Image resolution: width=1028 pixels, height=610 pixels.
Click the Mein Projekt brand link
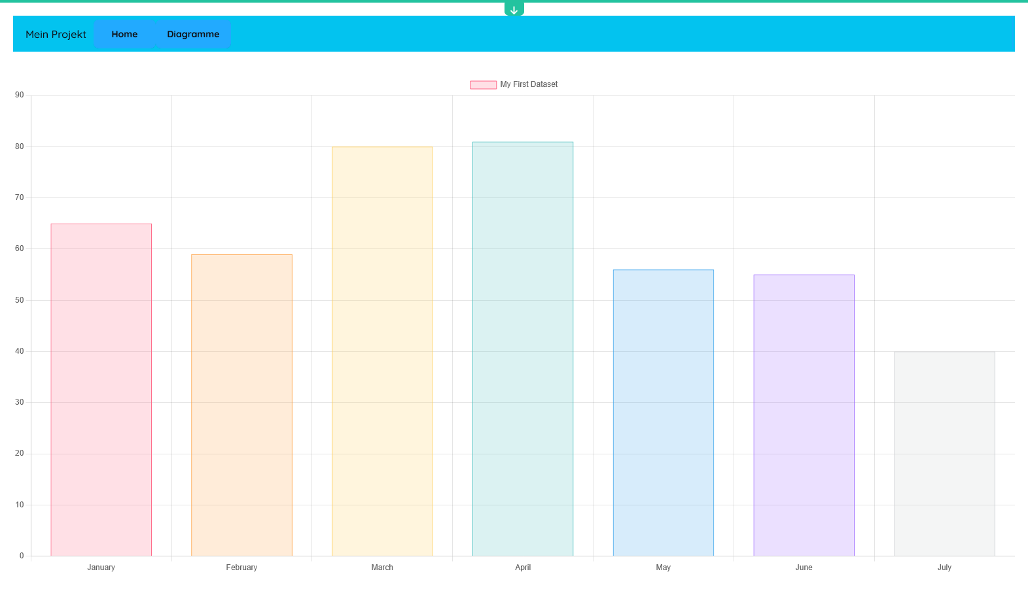(x=56, y=34)
